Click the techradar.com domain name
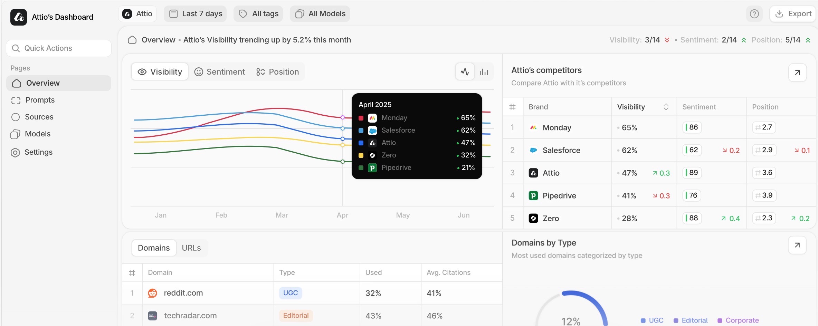The height and width of the screenshot is (326, 818). (x=190, y=316)
